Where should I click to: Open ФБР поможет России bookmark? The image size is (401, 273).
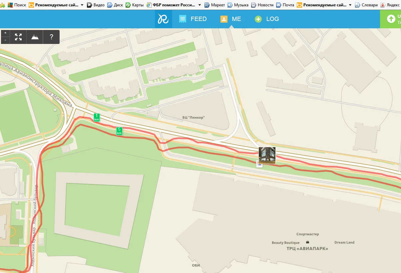pyautogui.click(x=171, y=5)
